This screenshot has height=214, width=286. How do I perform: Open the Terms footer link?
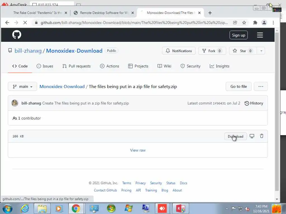point(127,183)
